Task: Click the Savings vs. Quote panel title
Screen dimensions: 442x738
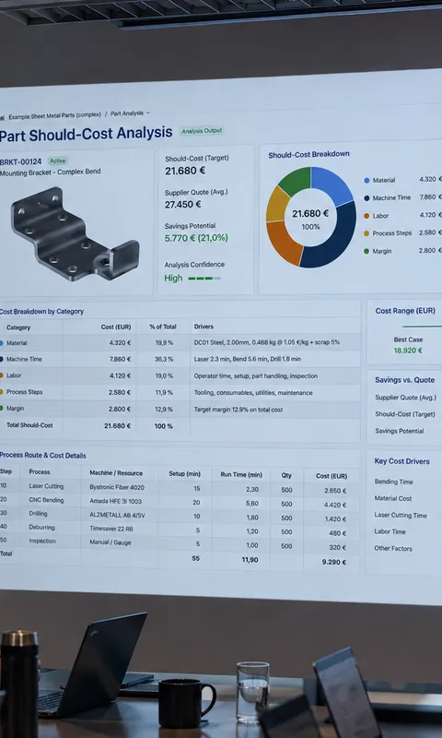Action: 404,380
